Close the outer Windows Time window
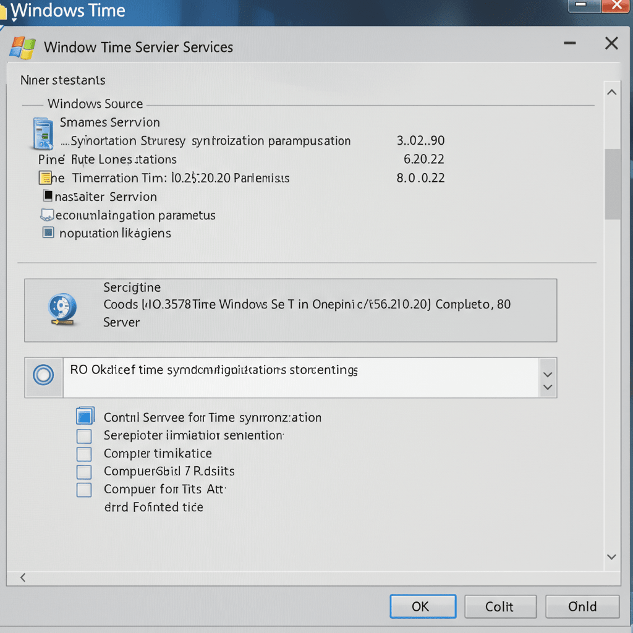 coord(617,6)
